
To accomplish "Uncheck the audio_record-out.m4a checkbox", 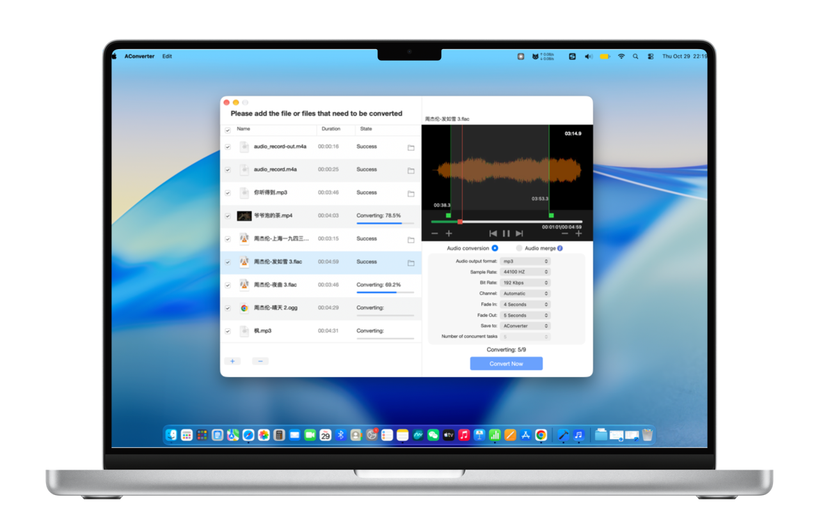I will coord(228,147).
